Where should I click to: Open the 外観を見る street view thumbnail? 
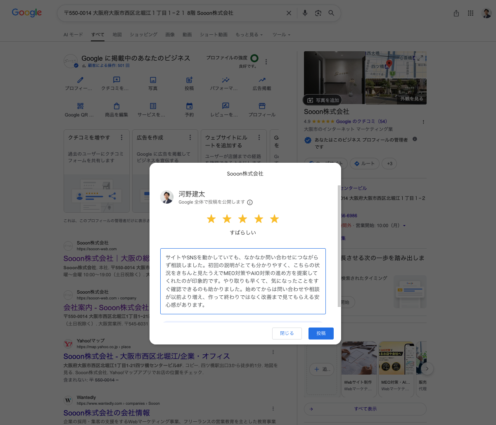click(396, 91)
